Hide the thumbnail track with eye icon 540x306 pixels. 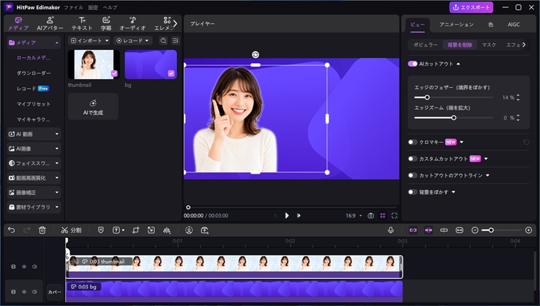pos(24,267)
